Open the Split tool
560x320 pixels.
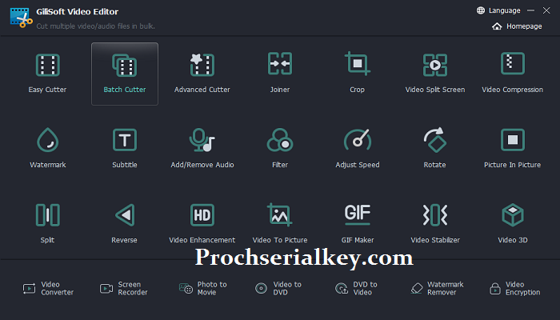pos(47,224)
